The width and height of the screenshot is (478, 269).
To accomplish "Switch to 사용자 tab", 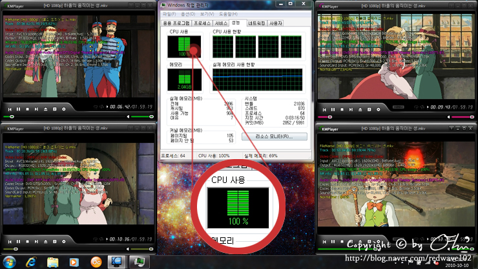I will (x=276, y=23).
